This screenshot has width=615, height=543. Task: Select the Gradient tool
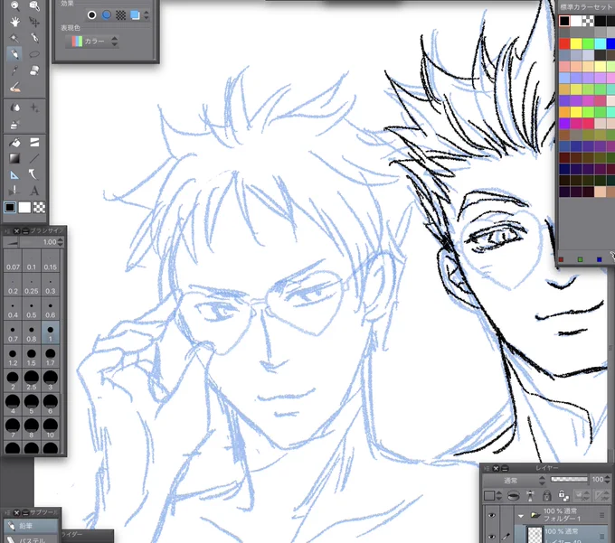point(14,158)
